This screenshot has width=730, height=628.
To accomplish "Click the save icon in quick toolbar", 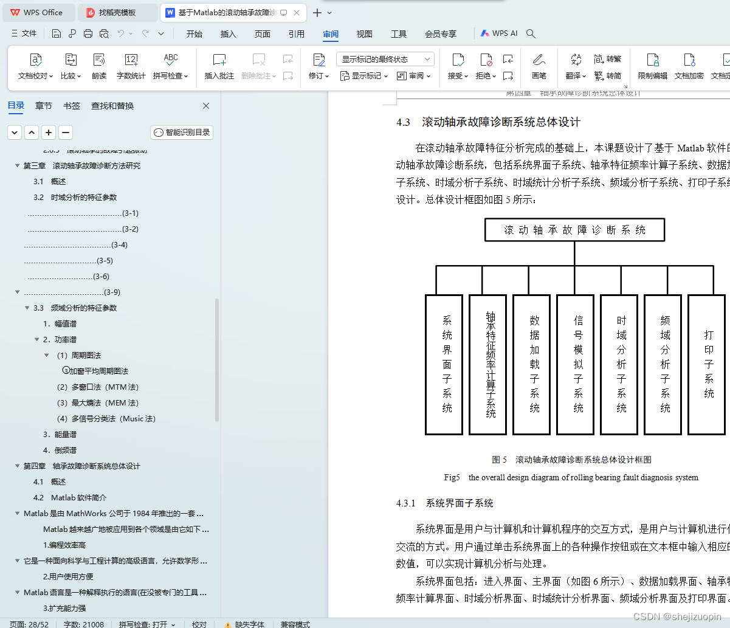I will tap(57, 33).
